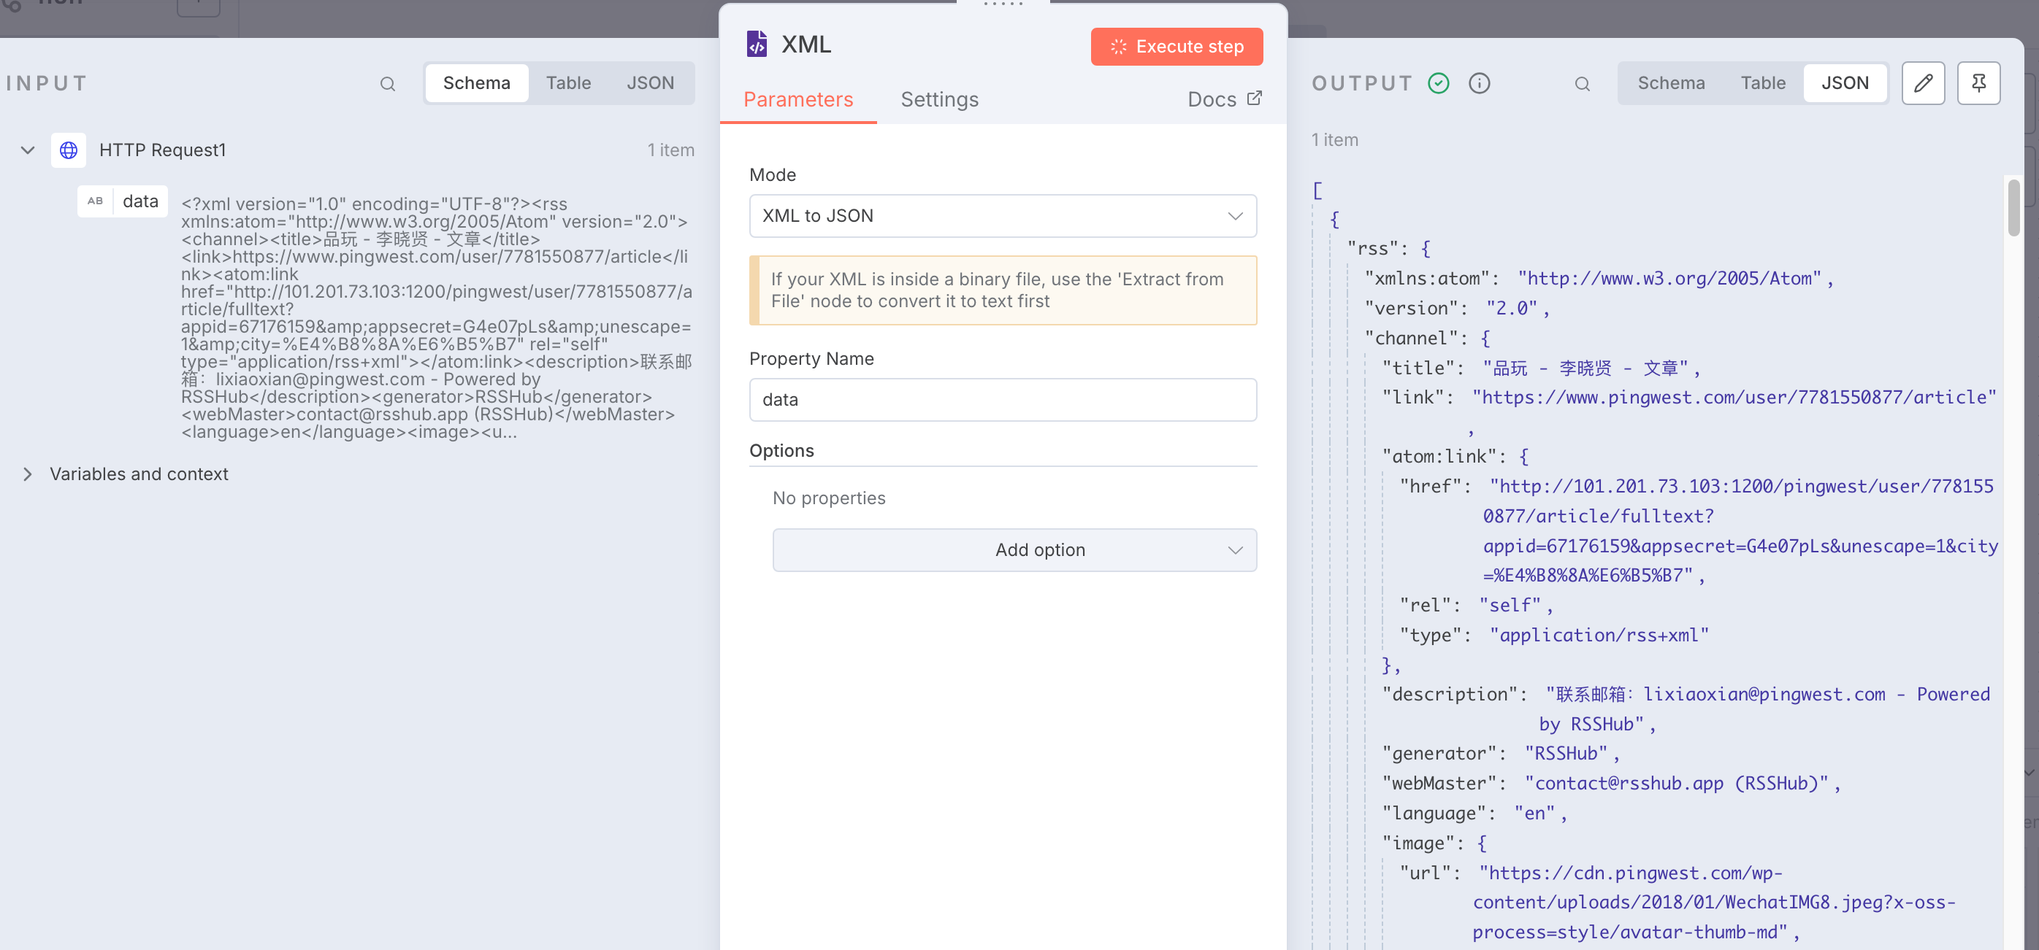This screenshot has height=950, width=2039.
Task: Click the Property Name input field
Action: pyautogui.click(x=1002, y=399)
